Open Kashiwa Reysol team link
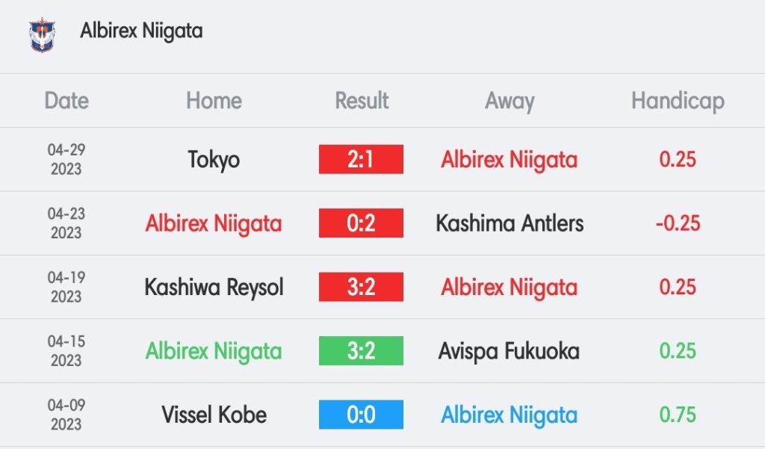Screen dimensions: 765x449 pos(214,288)
